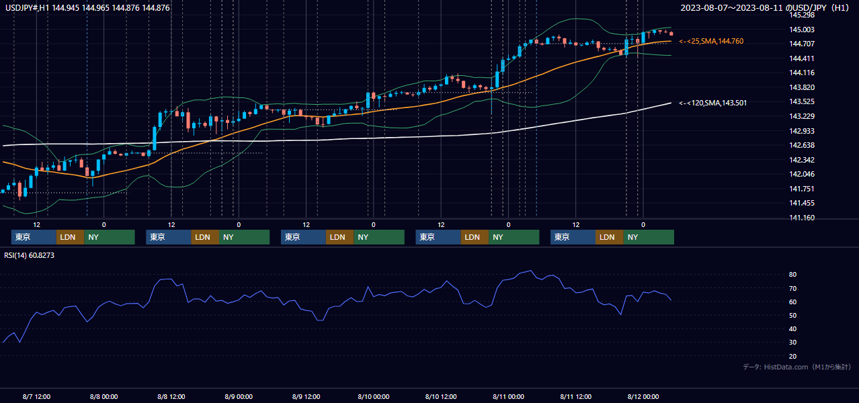Click RSI scale value 80
This screenshot has width=859, height=403.
pos(793,275)
